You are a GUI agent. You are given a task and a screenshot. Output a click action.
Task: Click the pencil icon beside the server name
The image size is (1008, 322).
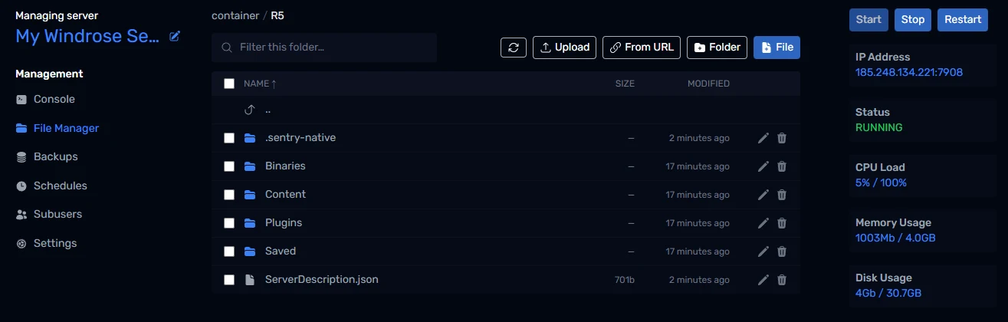tap(175, 36)
